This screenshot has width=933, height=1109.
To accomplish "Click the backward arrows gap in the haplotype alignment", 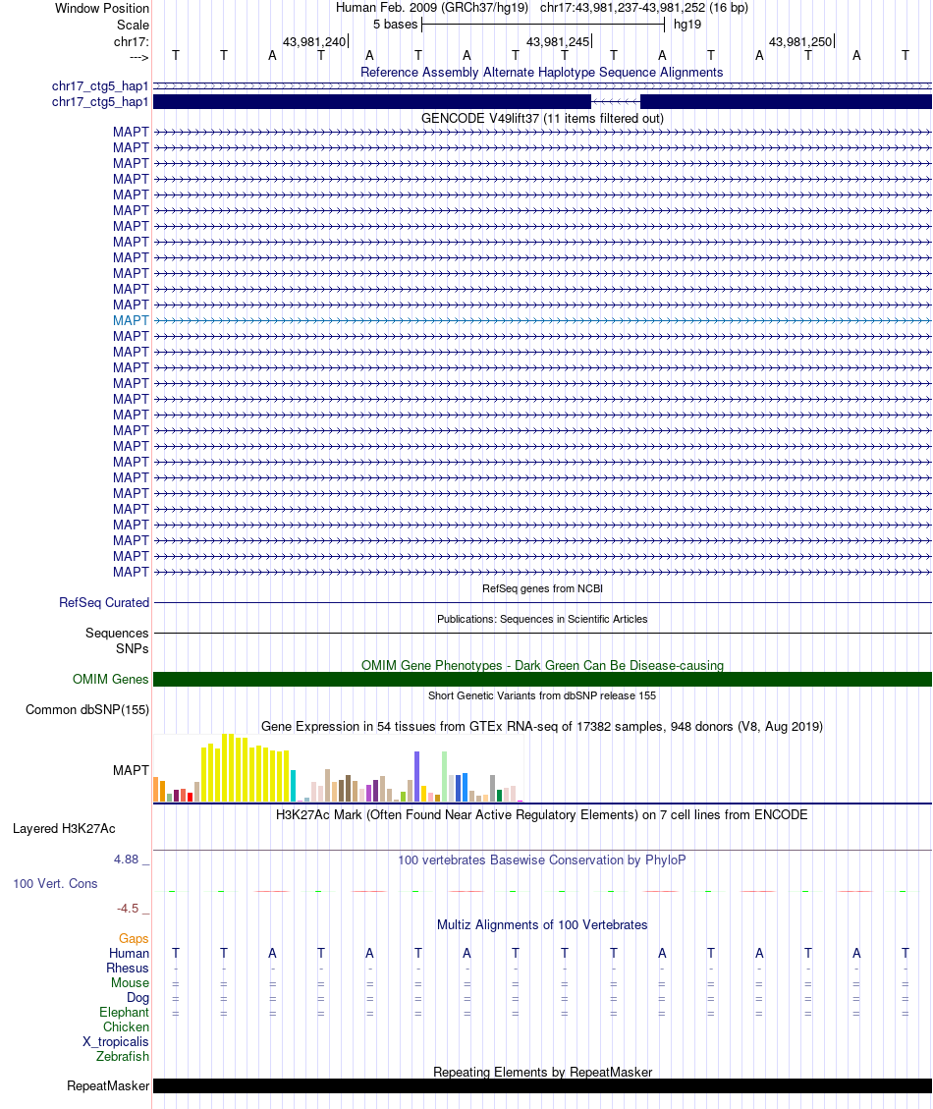I will click(x=616, y=102).
